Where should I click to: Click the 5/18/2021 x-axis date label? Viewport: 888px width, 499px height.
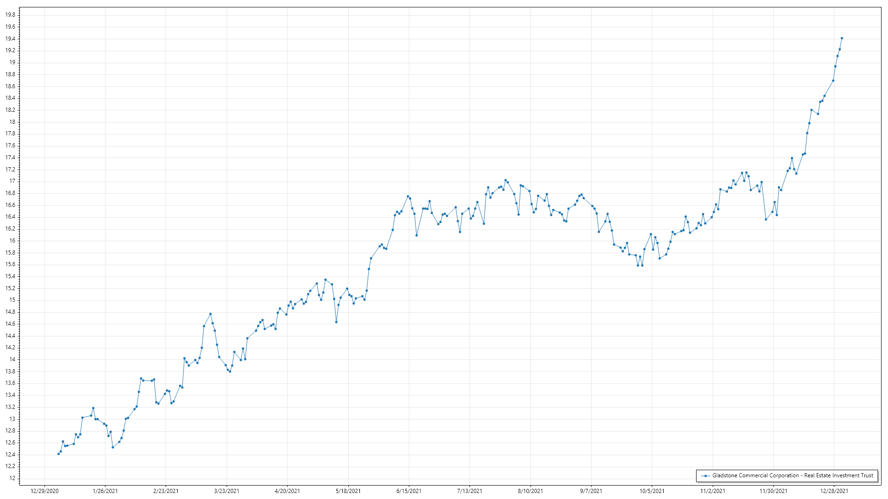coord(348,491)
